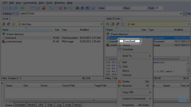
Task: Close the transfer queue panel
Action: click(x=2, y=83)
